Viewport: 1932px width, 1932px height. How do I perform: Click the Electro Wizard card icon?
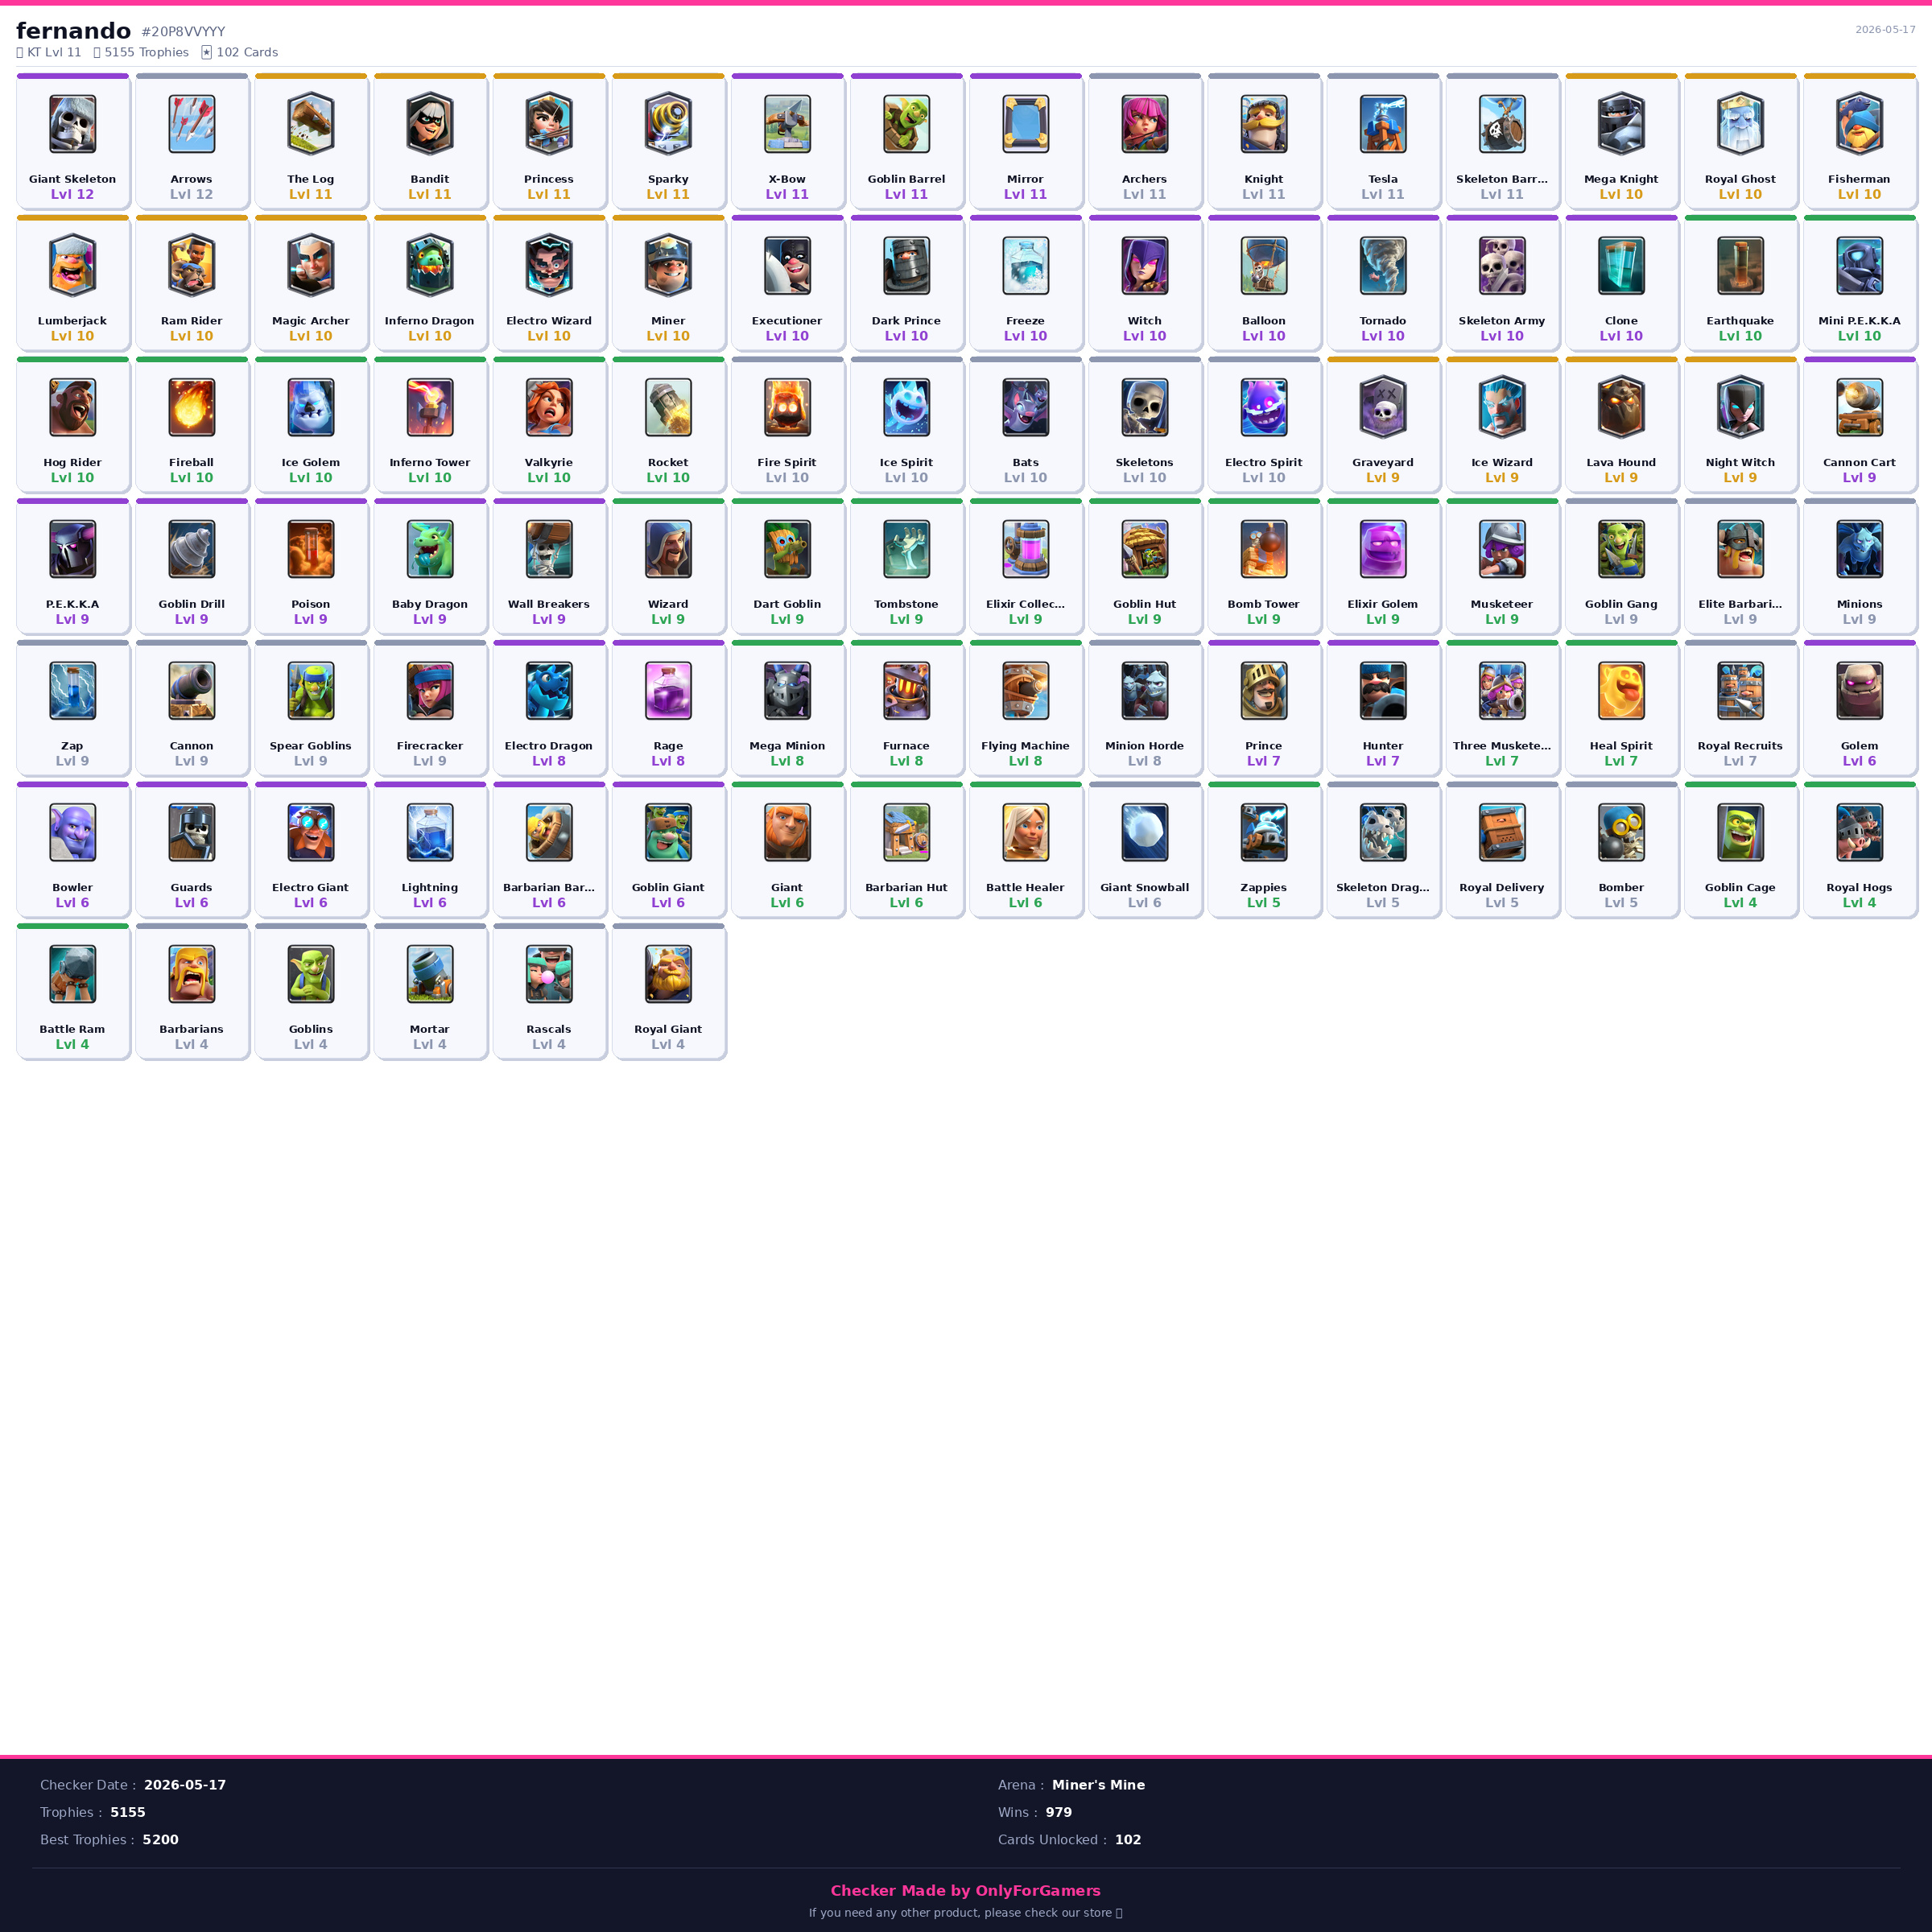(x=549, y=266)
